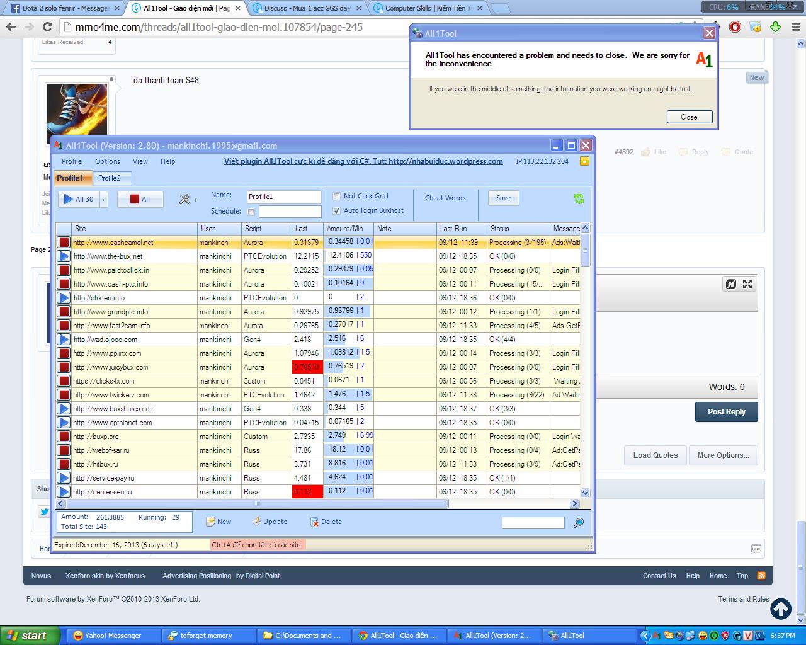Uncheck the Auto login Buxhost checkbox
Viewport: 806px width, 645px height.
pyautogui.click(x=337, y=210)
